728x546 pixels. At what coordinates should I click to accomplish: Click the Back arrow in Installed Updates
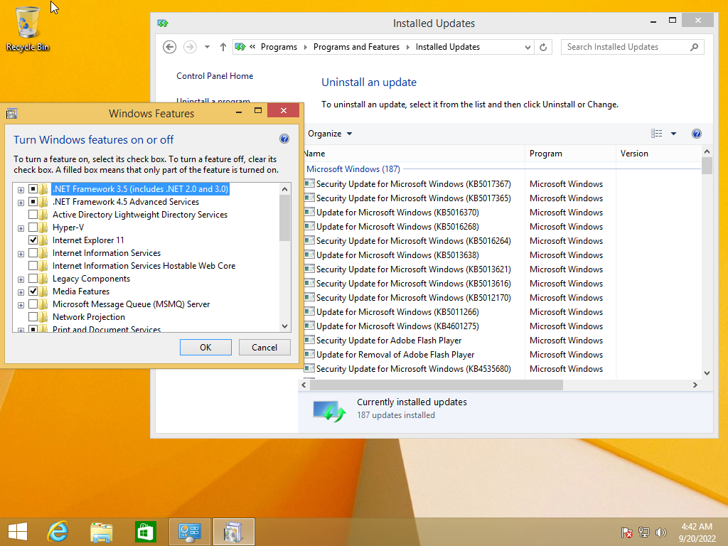tap(169, 47)
